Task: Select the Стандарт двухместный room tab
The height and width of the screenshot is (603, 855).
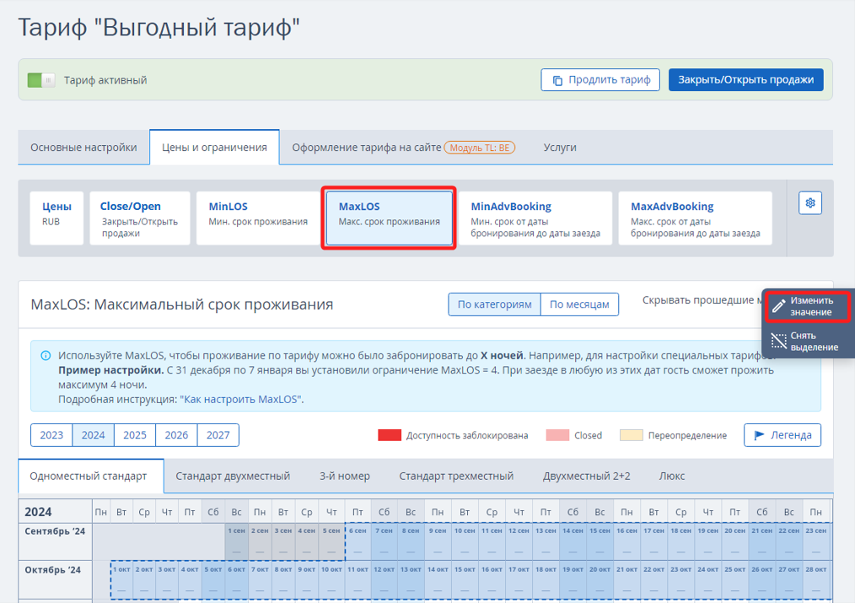Action: [x=233, y=476]
